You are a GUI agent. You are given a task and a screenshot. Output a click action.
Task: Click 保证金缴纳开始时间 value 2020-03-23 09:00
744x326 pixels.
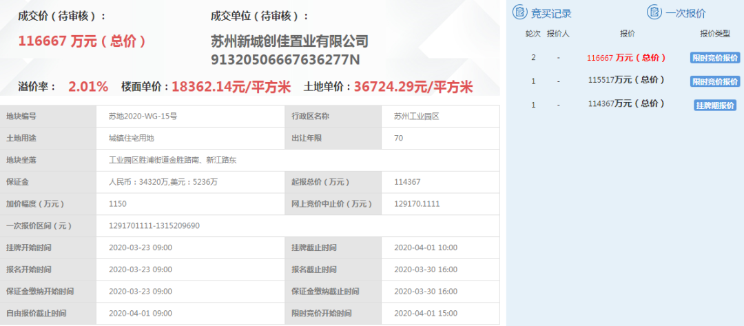[141, 292]
